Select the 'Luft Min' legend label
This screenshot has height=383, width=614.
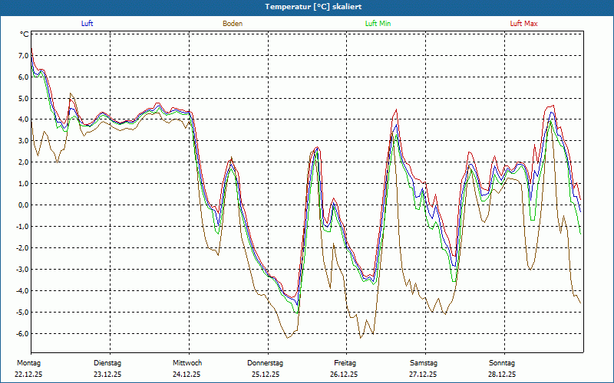point(377,24)
